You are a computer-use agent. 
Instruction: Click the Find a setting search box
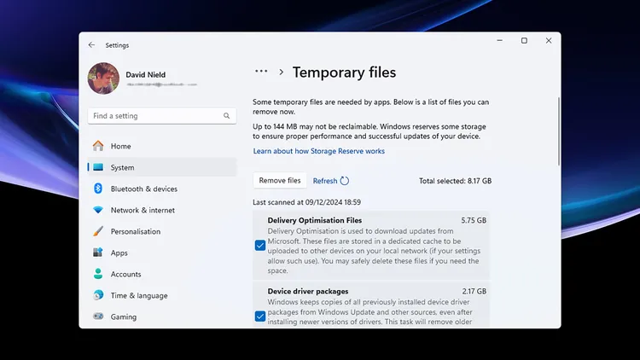coord(155,116)
